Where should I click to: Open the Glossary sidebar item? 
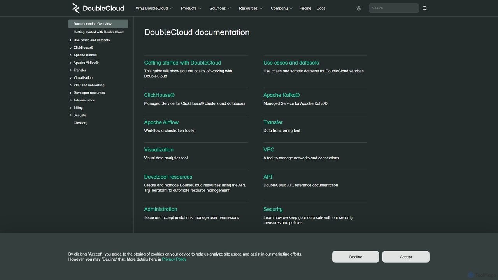81,123
